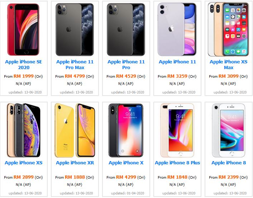253x198 pixels.
Task: Open the purple iPhone 11 product picture
Action: tap(177, 29)
